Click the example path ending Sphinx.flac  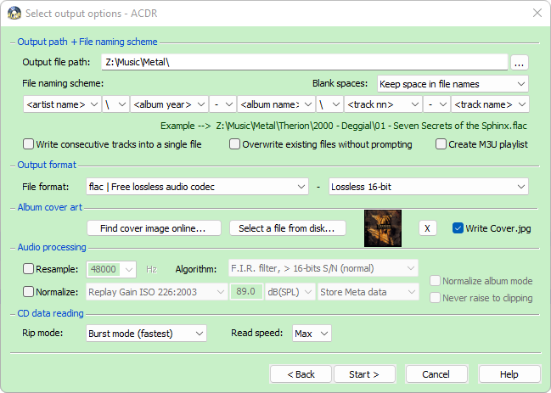tap(371, 126)
